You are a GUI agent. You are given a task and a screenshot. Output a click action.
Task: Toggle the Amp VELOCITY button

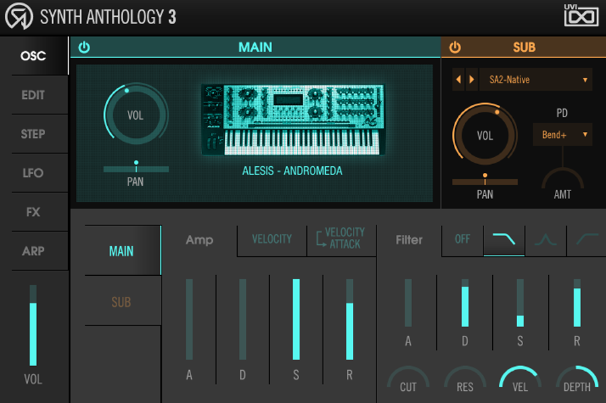point(272,240)
